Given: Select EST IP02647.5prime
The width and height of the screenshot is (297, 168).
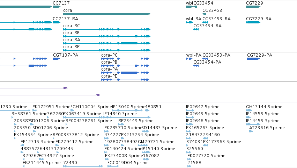Looking at the screenshot, I should pyautogui.click(x=203, y=107).
